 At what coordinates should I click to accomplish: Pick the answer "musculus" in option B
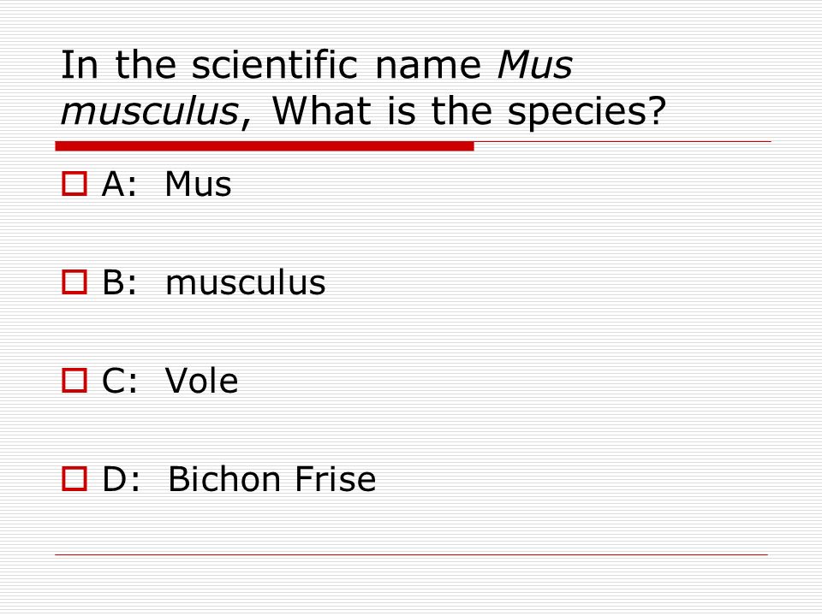coord(246,283)
